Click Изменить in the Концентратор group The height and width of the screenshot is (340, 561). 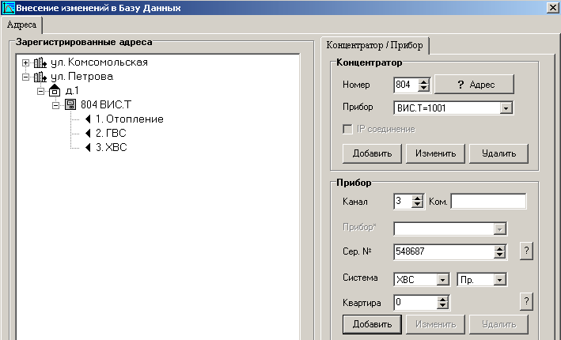(435, 153)
